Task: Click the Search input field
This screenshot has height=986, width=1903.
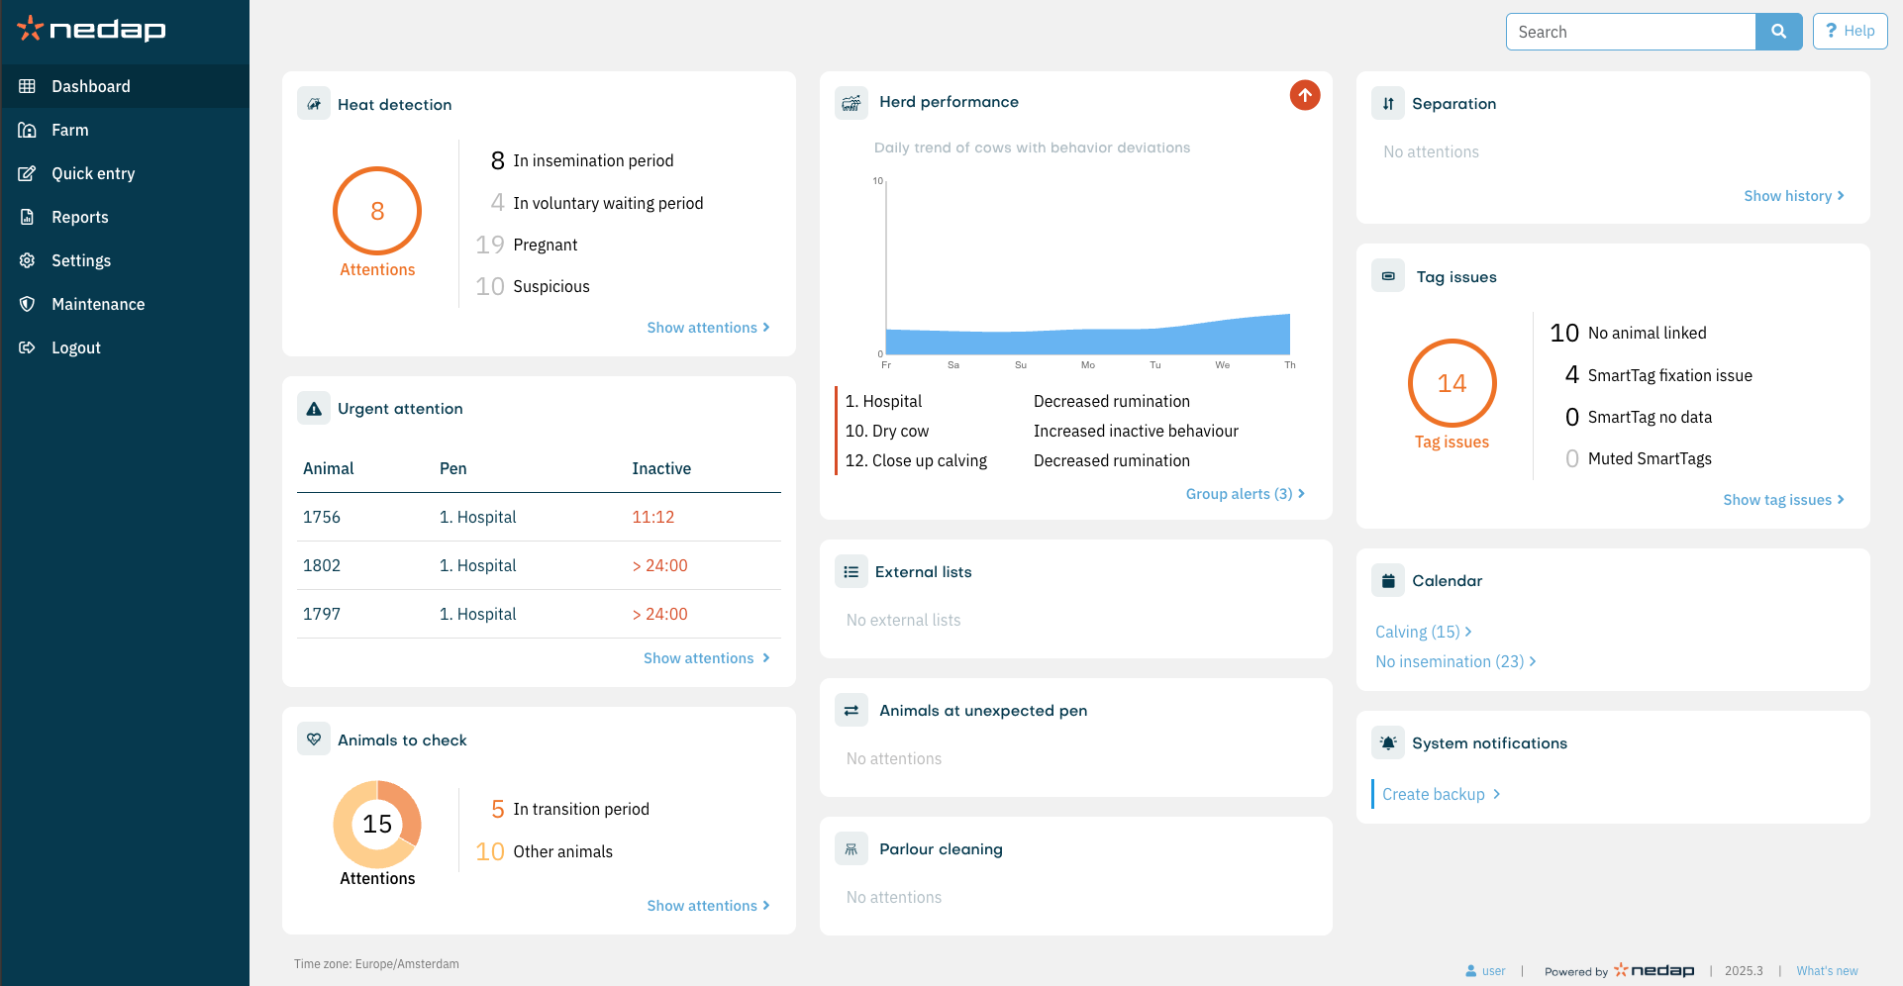Action: pos(1630,32)
